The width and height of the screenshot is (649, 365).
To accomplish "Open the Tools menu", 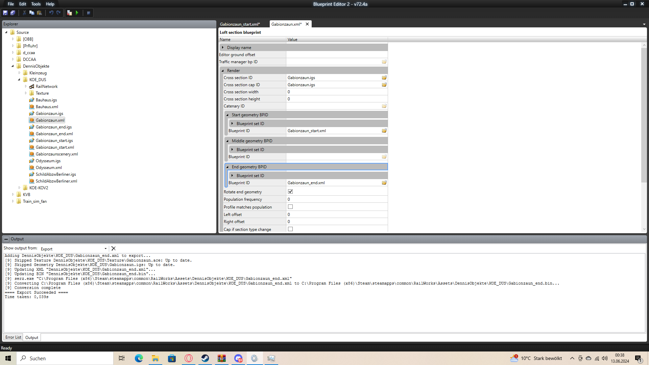I will click(36, 4).
